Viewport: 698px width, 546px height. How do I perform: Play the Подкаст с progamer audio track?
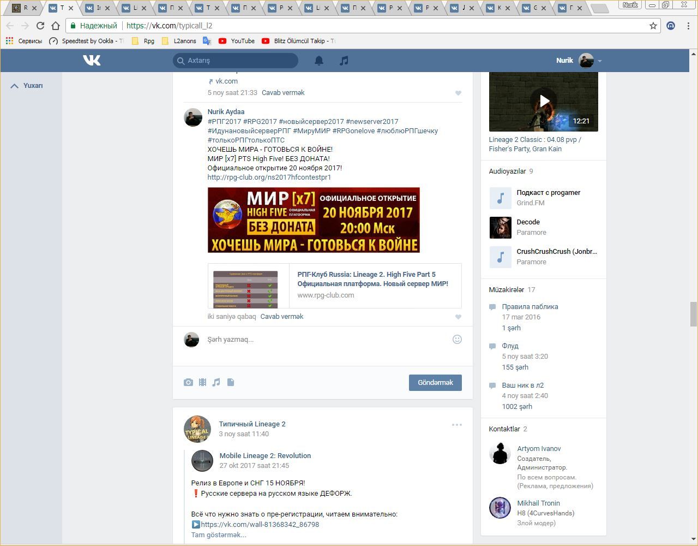500,198
